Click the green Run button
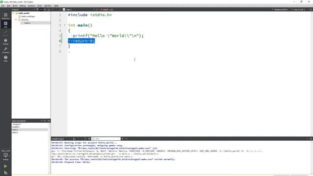313x176 pixels. click(5, 166)
